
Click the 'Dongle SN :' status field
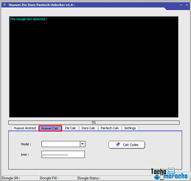coord(20,178)
